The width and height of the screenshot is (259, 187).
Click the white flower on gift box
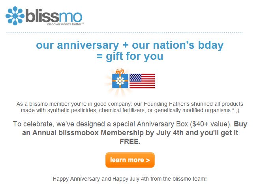coord(120,81)
